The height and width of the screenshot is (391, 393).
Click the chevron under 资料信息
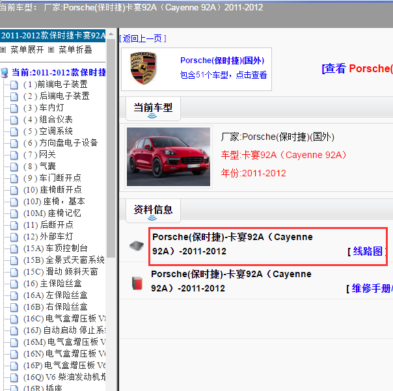point(152,218)
